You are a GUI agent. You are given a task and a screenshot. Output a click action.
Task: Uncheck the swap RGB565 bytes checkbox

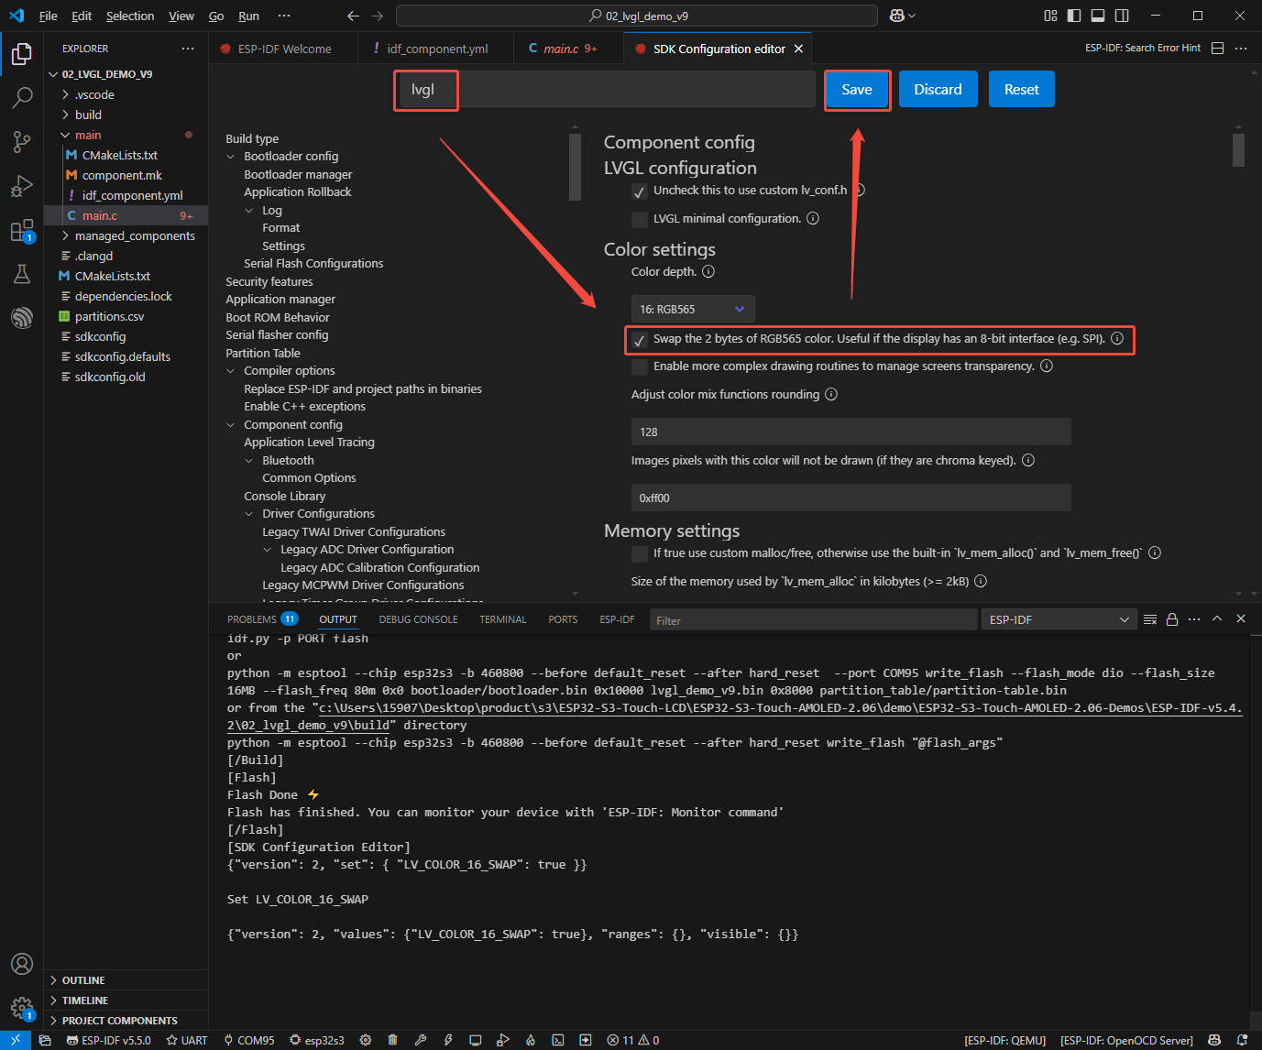pyautogui.click(x=640, y=340)
